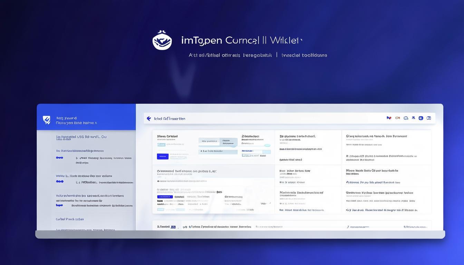Click the pencil edit icon in the bottom bar
This screenshot has height=265, width=464.
tap(347, 227)
